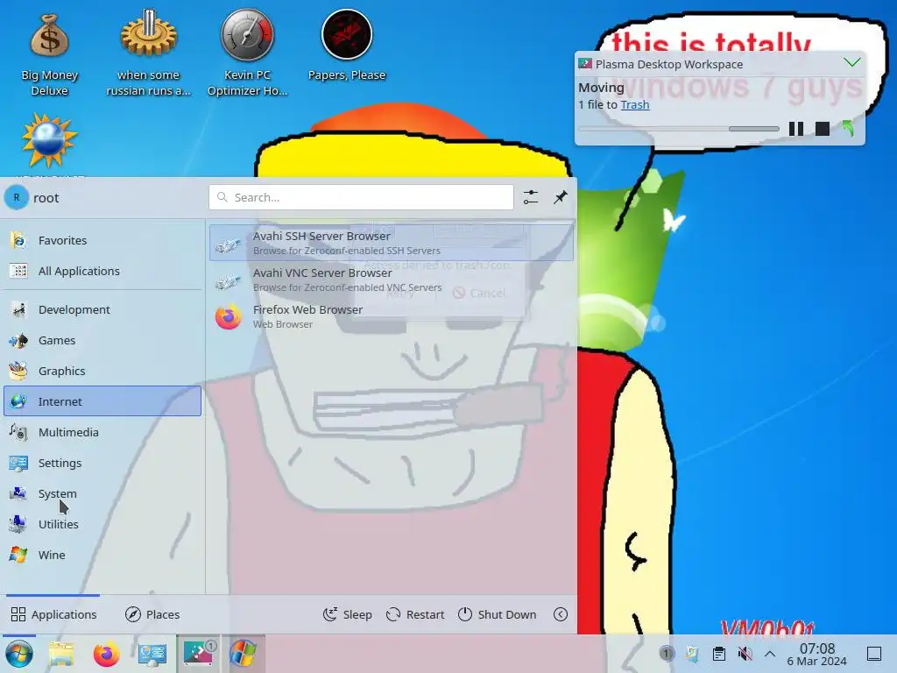The image size is (897, 673).
Task: Open the tray icon left of the clipboard
Action: coord(692,654)
